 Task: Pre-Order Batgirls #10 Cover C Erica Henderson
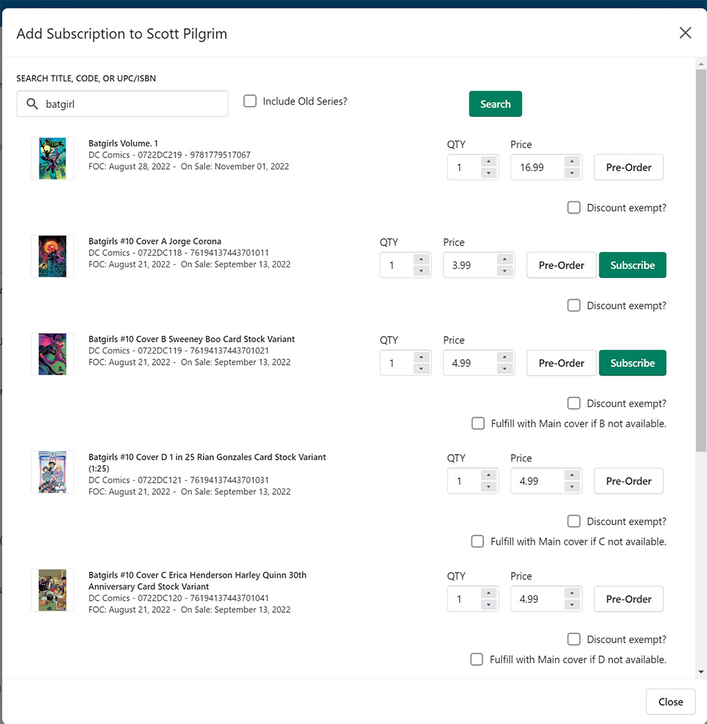629,599
